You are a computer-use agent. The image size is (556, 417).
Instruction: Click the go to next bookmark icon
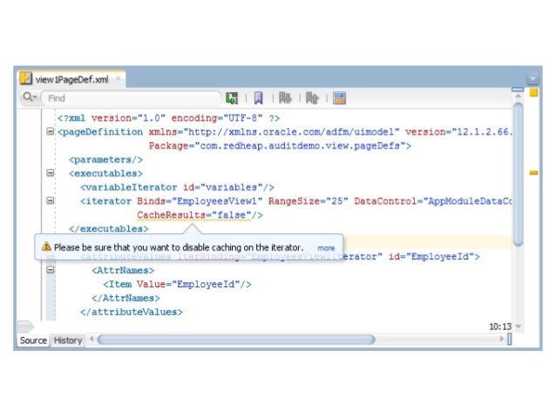coord(285,98)
